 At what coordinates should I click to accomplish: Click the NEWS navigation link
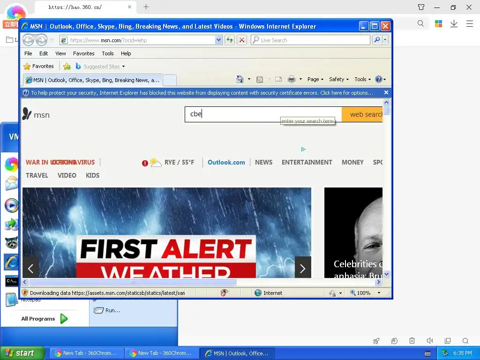pos(263,162)
